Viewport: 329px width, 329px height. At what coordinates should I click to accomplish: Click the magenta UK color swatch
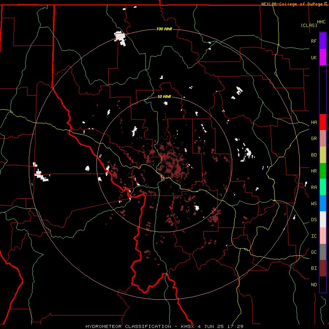pos(323,57)
